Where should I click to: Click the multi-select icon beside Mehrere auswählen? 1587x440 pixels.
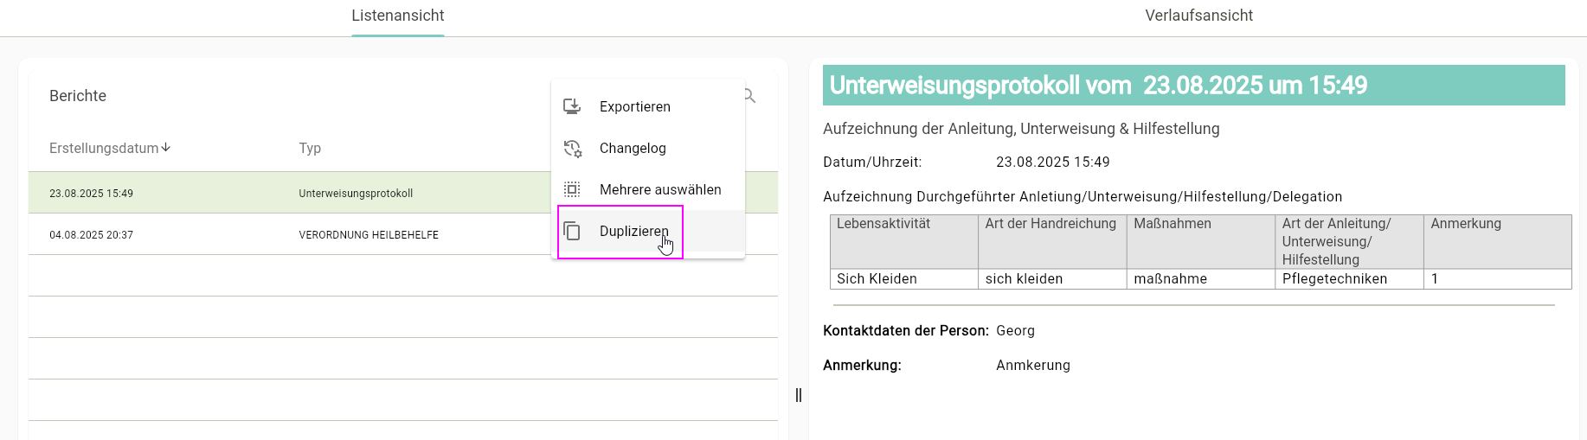coord(572,189)
